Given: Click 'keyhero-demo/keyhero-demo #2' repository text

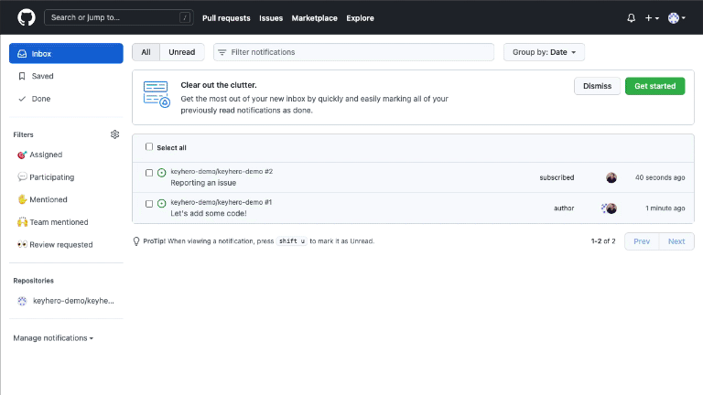Looking at the screenshot, I should 222,172.
